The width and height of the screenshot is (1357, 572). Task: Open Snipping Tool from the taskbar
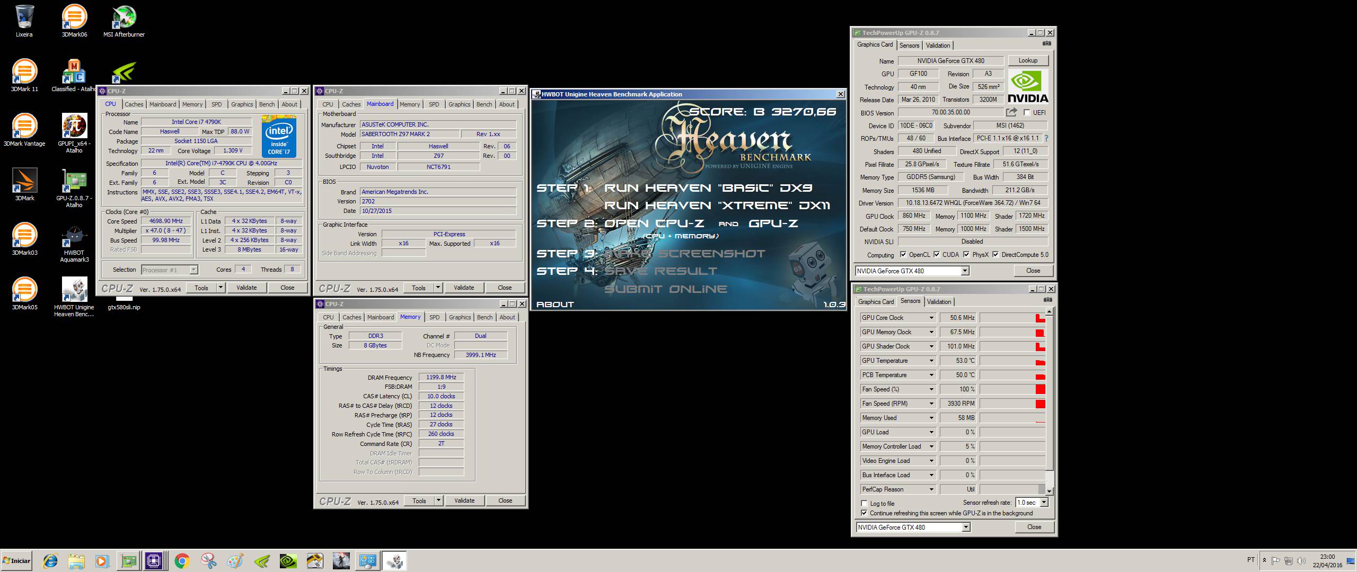click(x=209, y=561)
